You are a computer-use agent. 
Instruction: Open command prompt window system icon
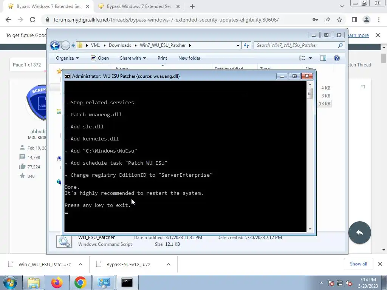click(67, 76)
